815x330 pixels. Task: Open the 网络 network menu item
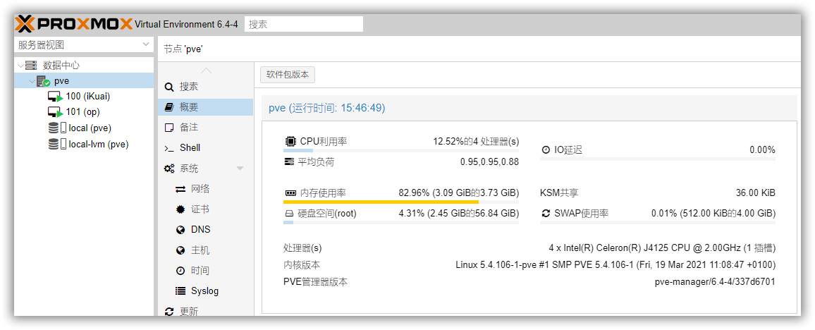[x=200, y=189]
